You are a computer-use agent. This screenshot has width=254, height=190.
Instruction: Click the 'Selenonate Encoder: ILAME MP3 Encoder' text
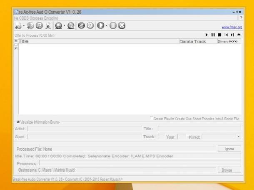pyautogui.click(x=130, y=156)
